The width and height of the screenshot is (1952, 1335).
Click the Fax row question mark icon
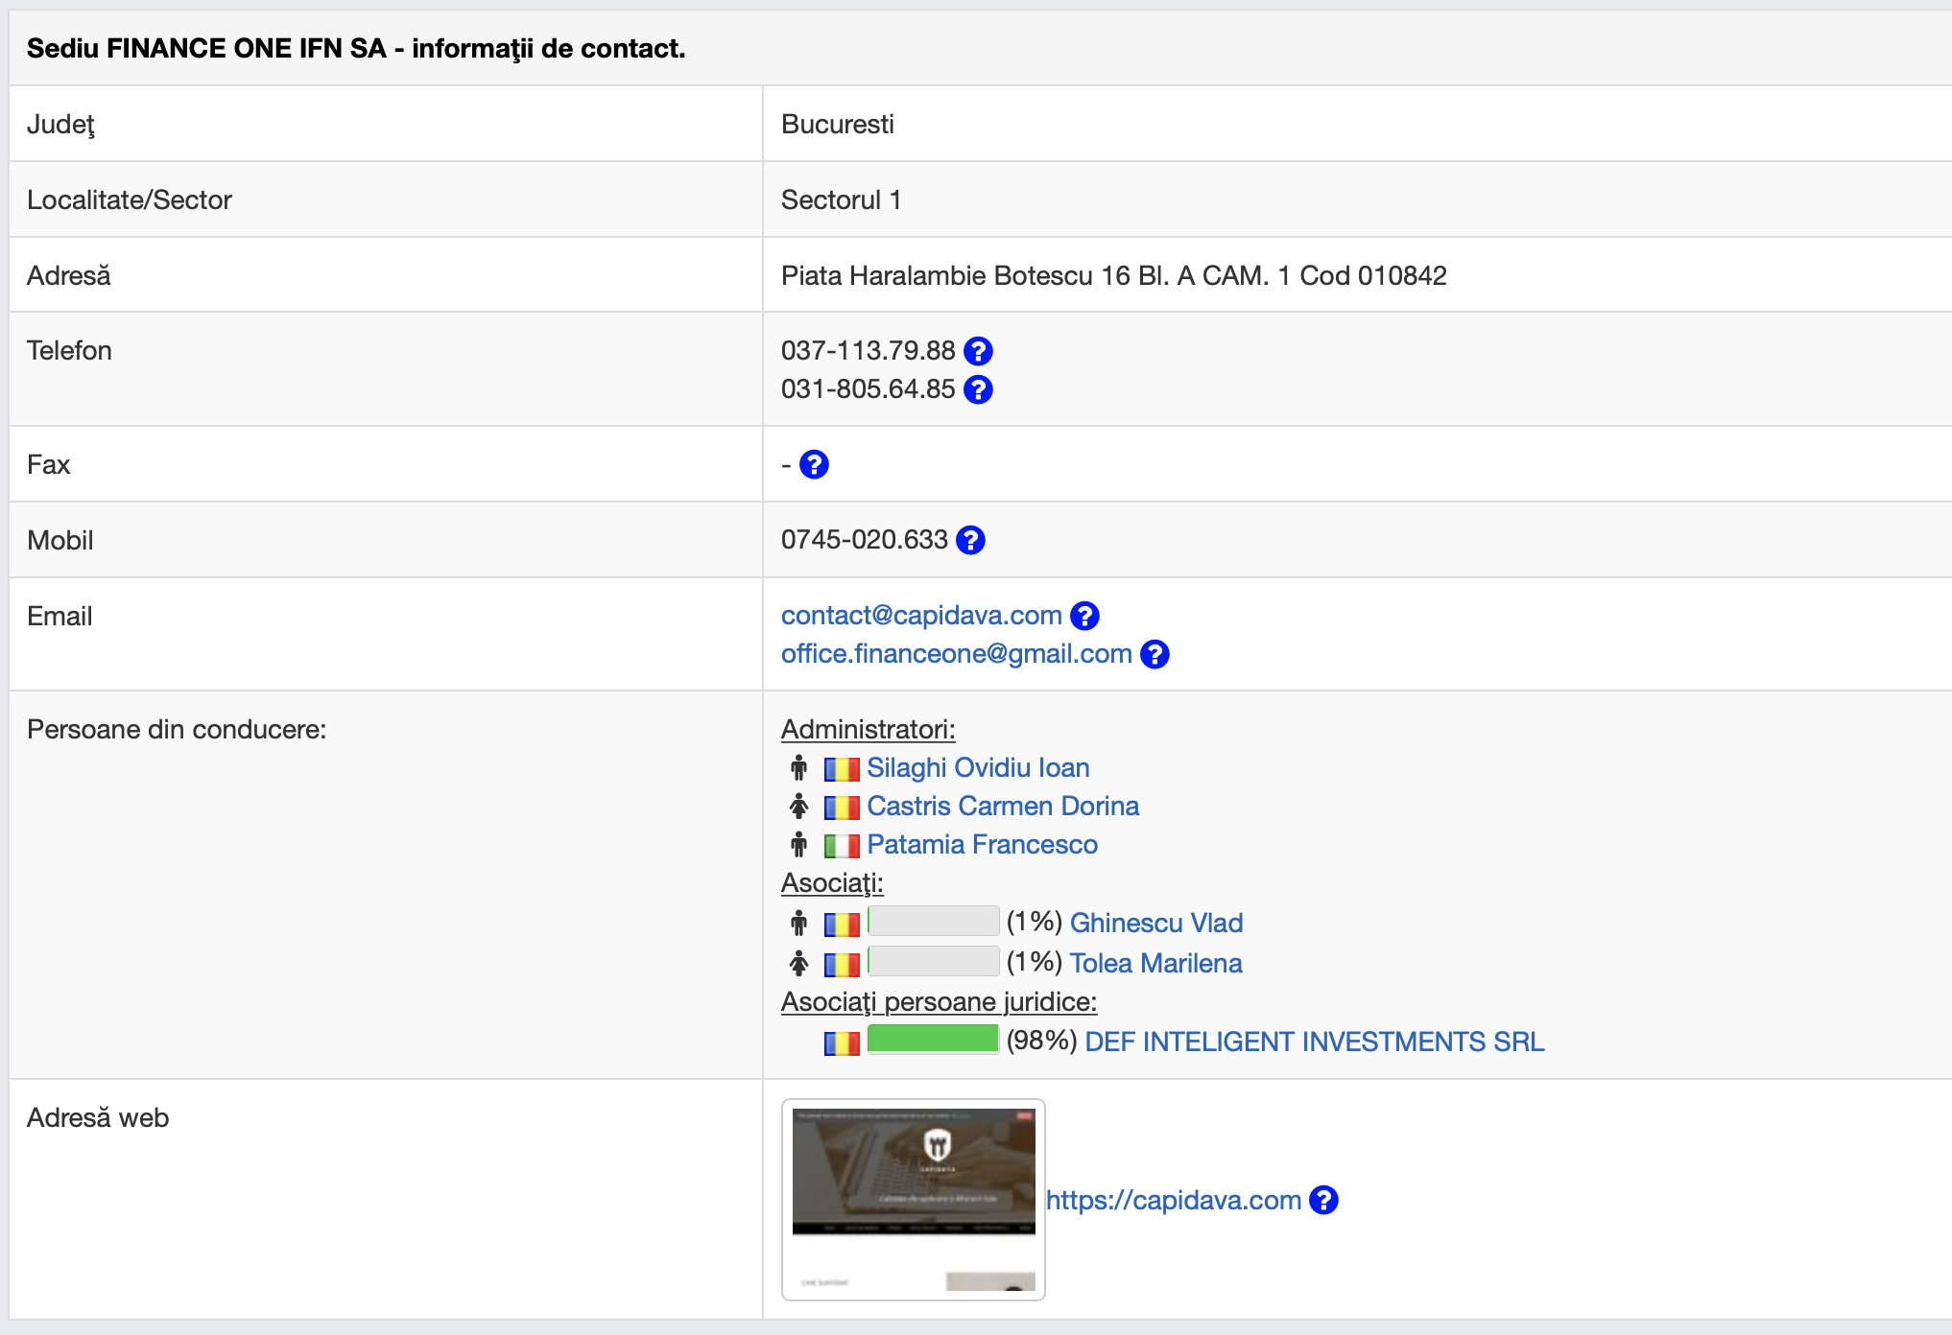(x=814, y=465)
